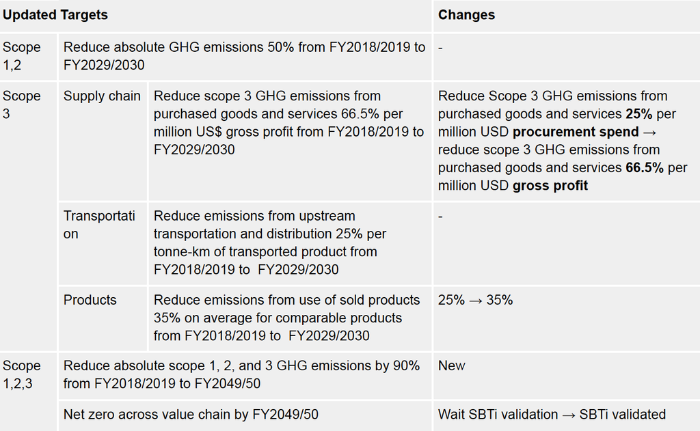The height and width of the screenshot is (431, 700).
Task: Select the Transportation category cell
Action: click(103, 243)
